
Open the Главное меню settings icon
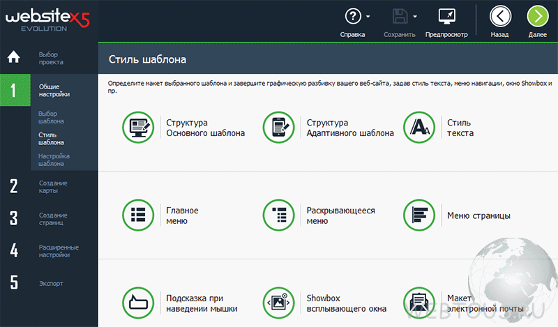point(137,215)
